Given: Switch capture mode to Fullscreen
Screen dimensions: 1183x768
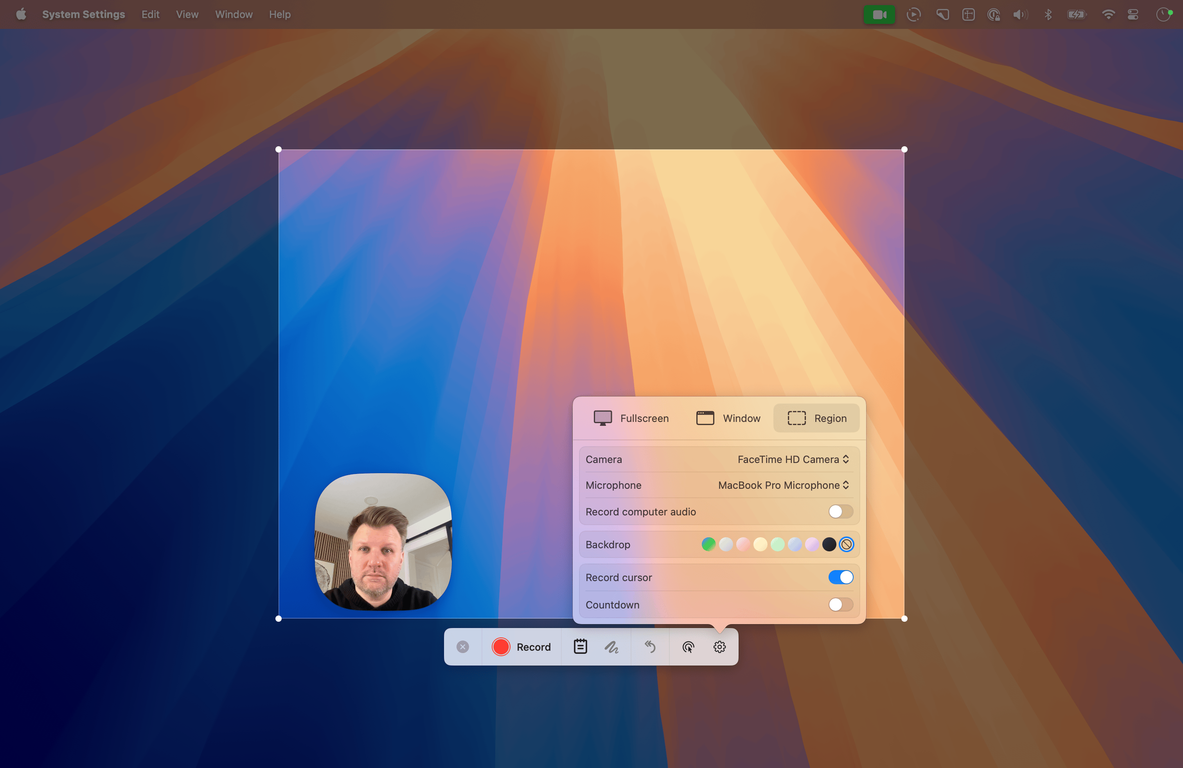Looking at the screenshot, I should tap(630, 418).
